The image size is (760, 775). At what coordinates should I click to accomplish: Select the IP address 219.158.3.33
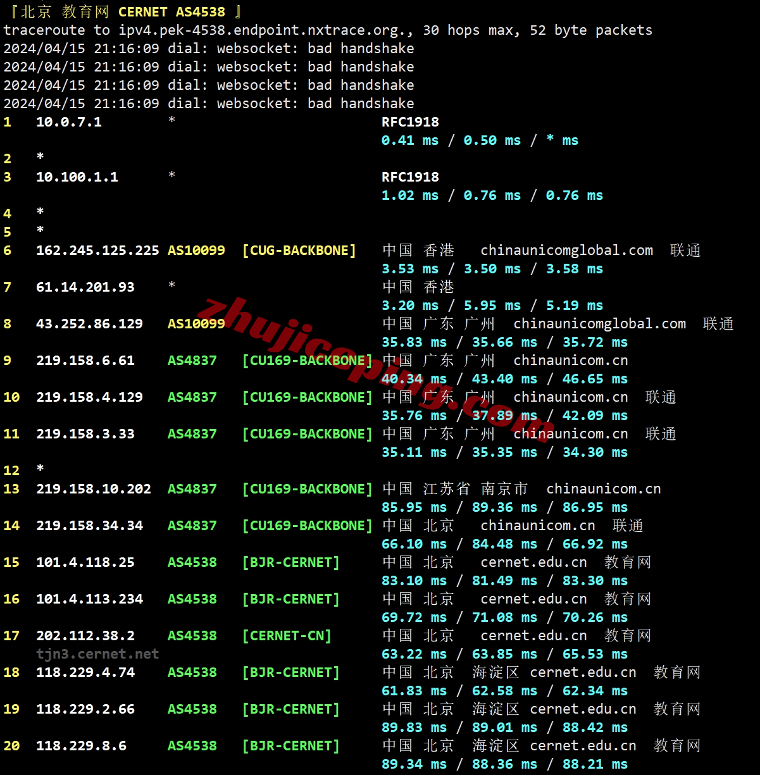pyautogui.click(x=85, y=434)
